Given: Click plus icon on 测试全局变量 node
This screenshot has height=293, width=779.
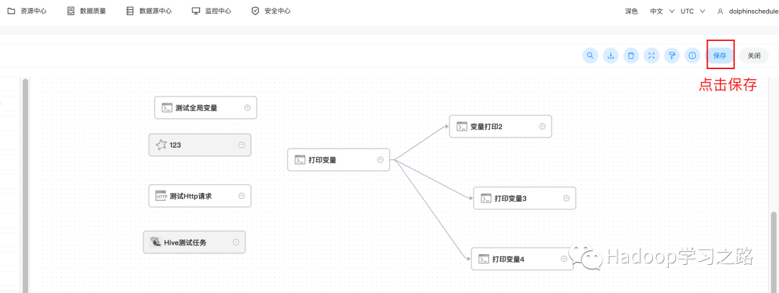Looking at the screenshot, I should point(247,107).
